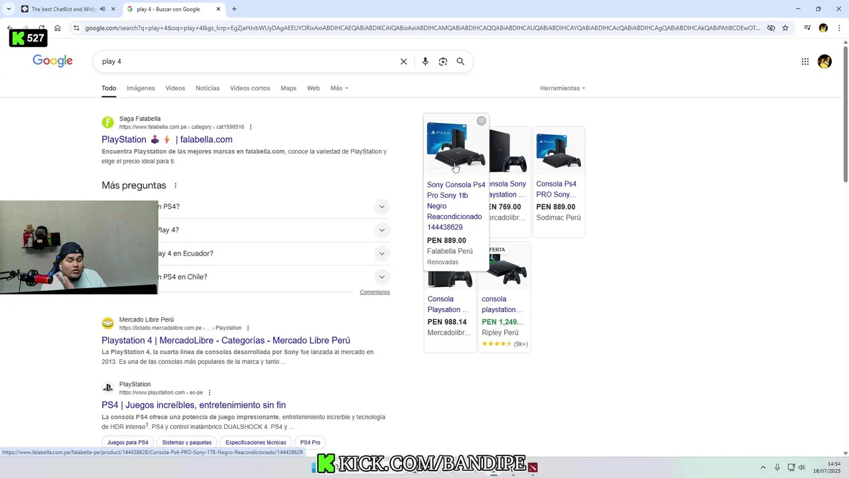Click the Saga Falabella favicon
This screenshot has height=478, width=849.
pos(107,123)
